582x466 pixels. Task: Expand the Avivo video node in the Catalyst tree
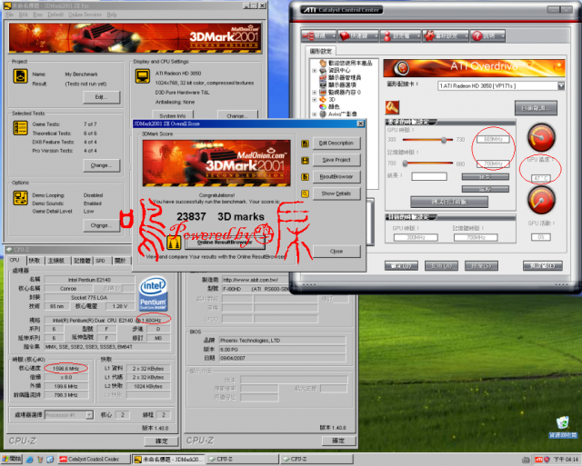[x=315, y=114]
